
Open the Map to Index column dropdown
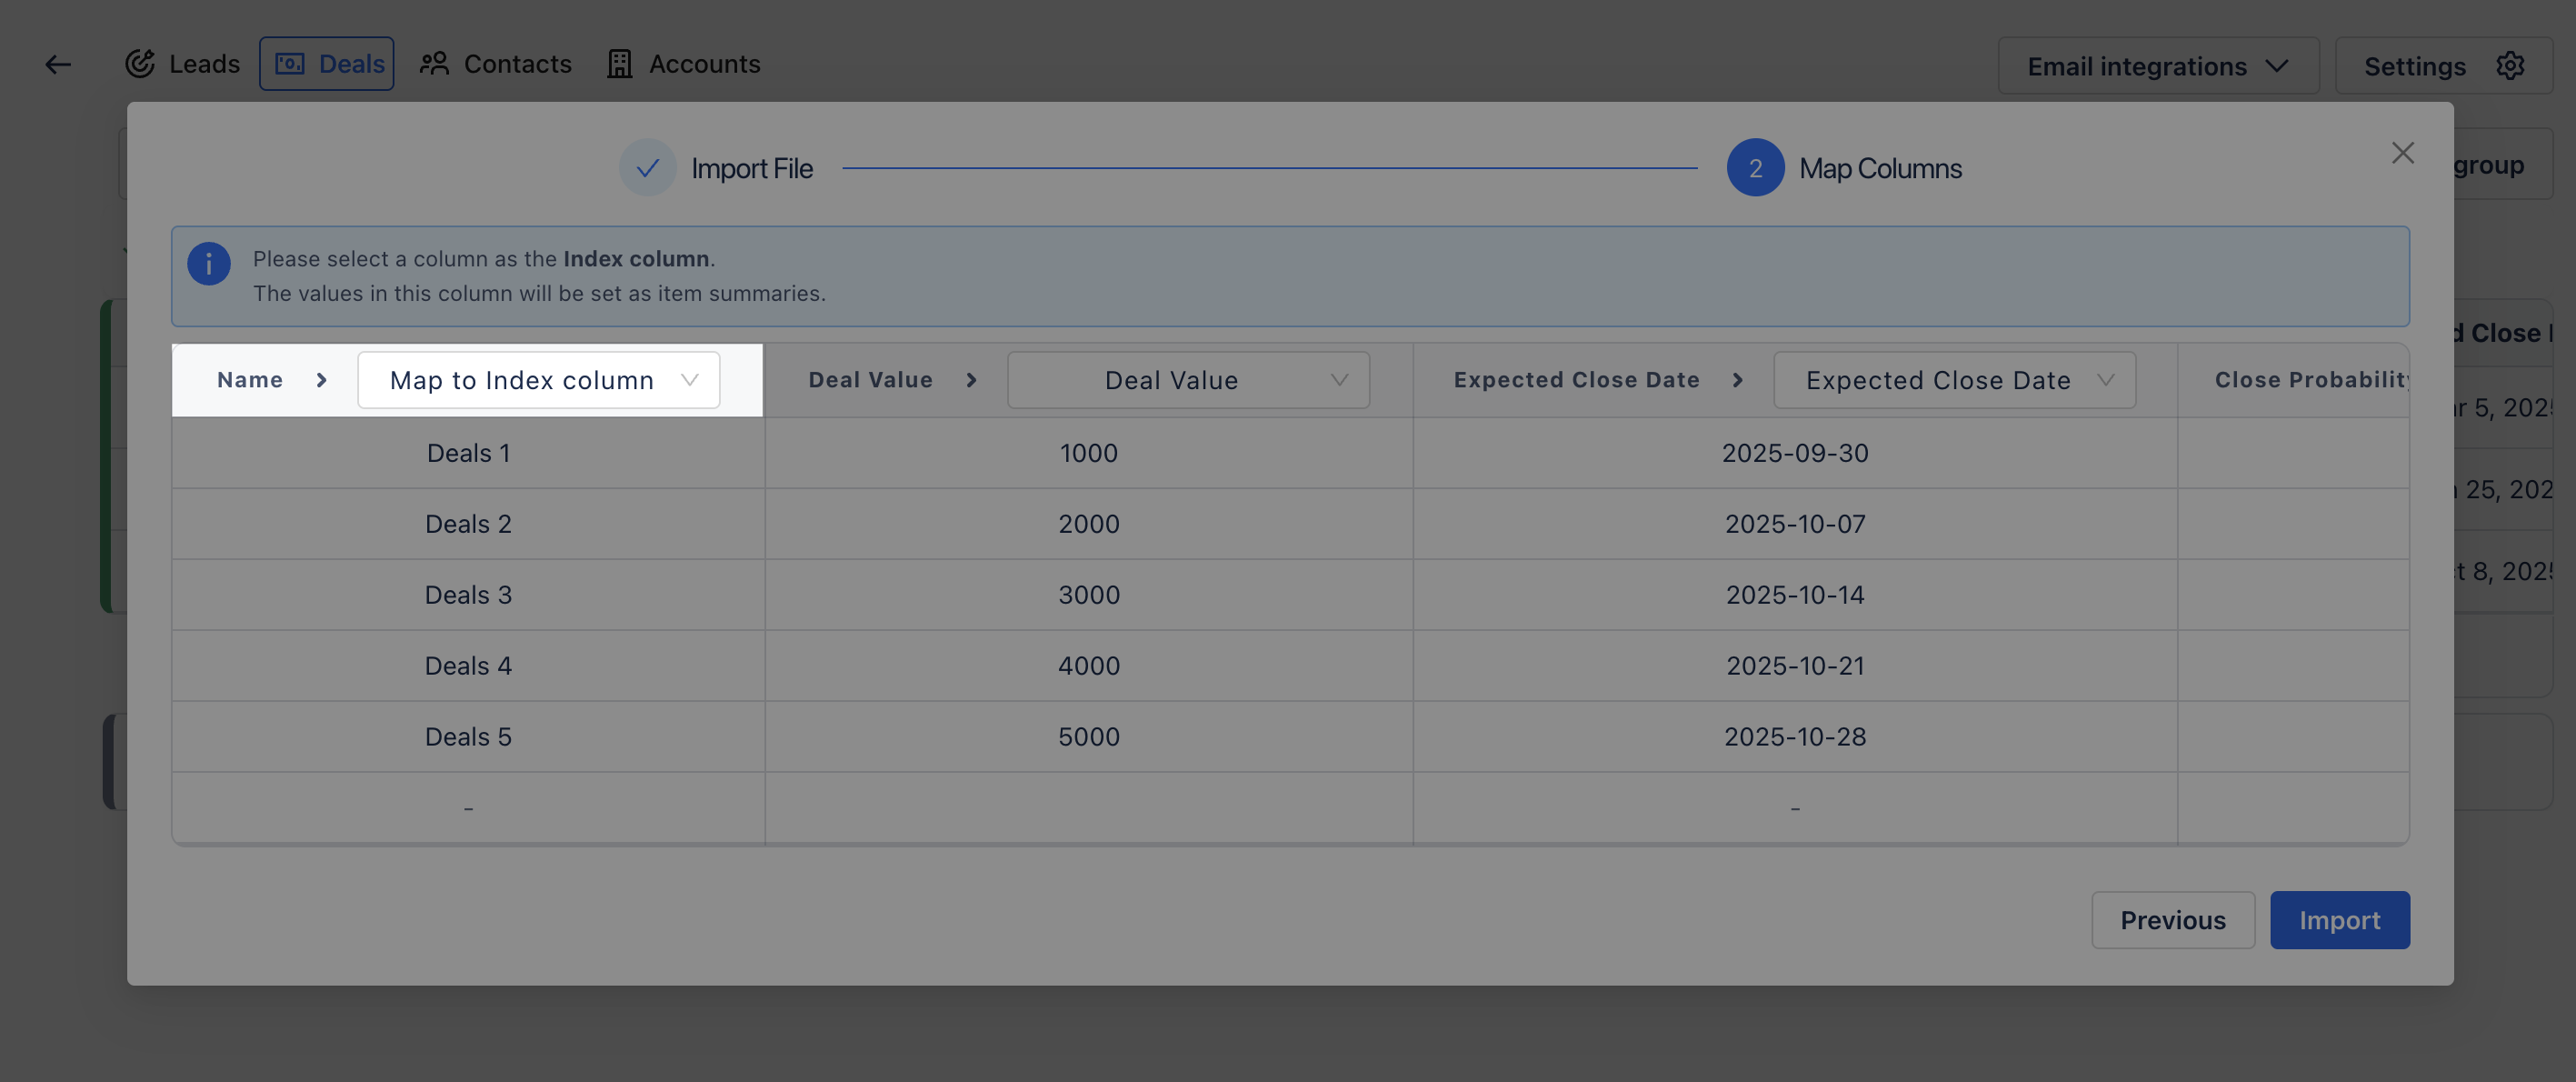(x=539, y=380)
